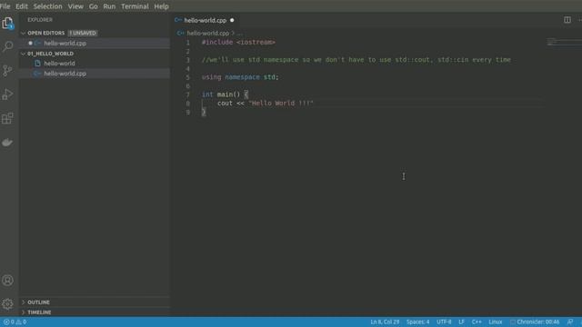Screen dimensions: 582x327
Task: Select hello-world.cpp in 01_HELLO_WORLD folder
Action: coord(95,74)
